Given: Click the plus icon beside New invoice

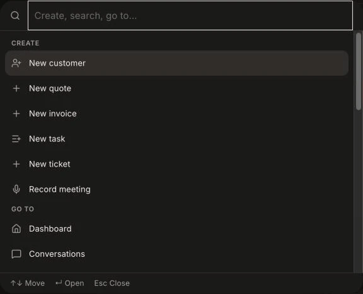Looking at the screenshot, I should tap(16, 114).
